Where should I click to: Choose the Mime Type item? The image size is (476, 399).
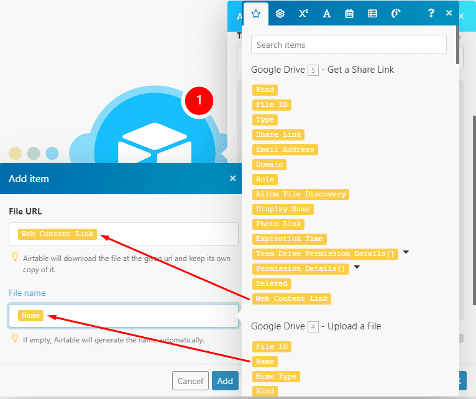pyautogui.click(x=276, y=376)
